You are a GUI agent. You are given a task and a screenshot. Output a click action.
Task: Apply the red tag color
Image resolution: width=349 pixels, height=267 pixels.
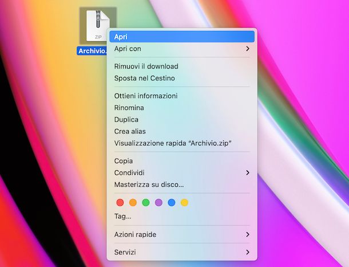tap(120, 203)
